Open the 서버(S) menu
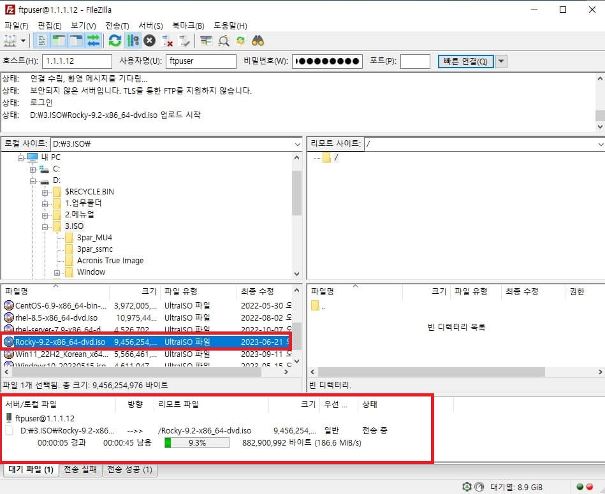605x494 pixels. pyautogui.click(x=150, y=26)
